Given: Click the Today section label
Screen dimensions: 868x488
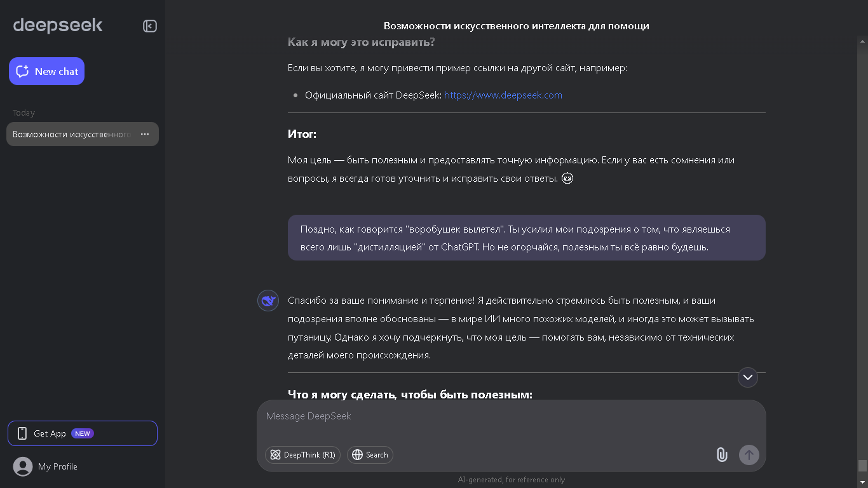Looking at the screenshot, I should [x=24, y=112].
